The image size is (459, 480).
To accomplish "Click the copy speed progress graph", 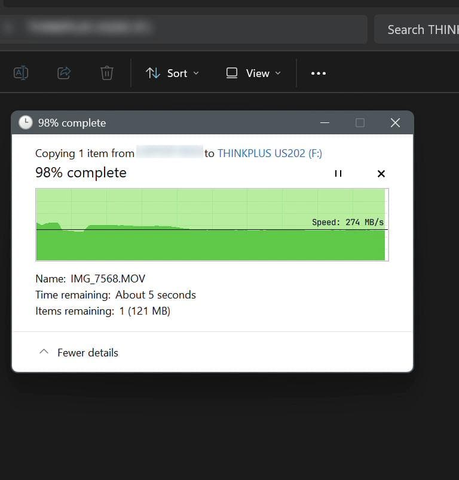I will (x=212, y=224).
